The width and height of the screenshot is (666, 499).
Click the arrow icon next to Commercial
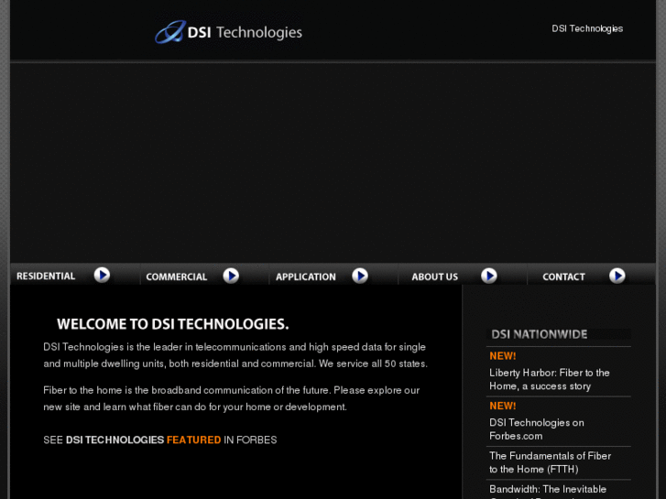click(231, 276)
